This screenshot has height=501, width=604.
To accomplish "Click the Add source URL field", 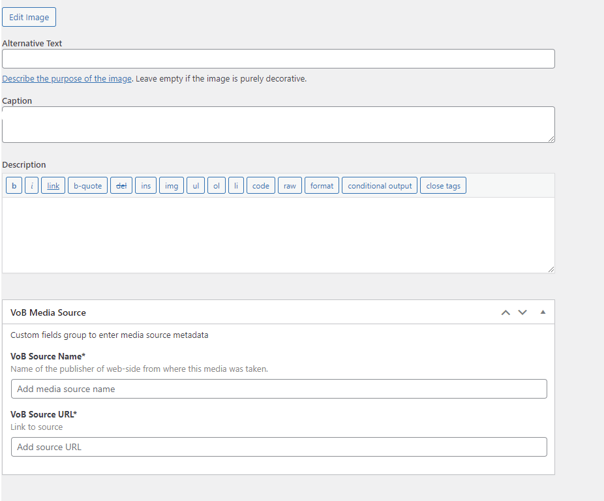I will pos(279,447).
